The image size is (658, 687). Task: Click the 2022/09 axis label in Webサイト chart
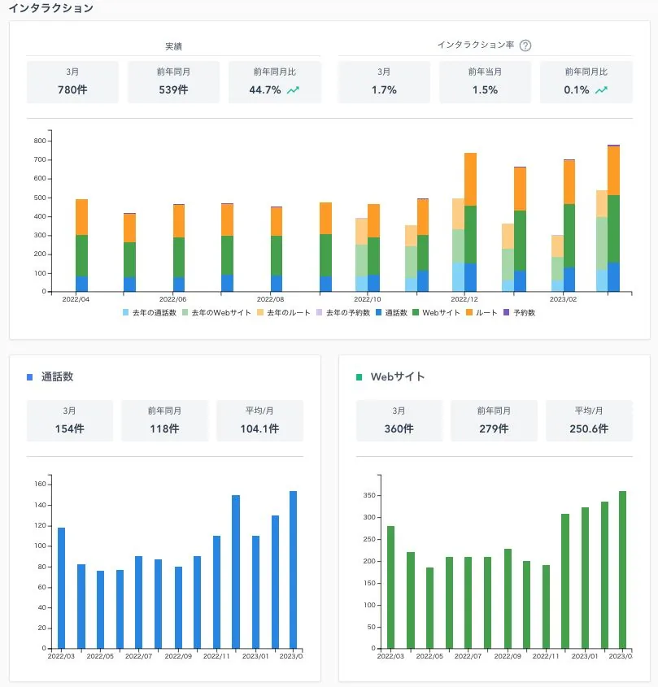pyautogui.click(x=508, y=656)
